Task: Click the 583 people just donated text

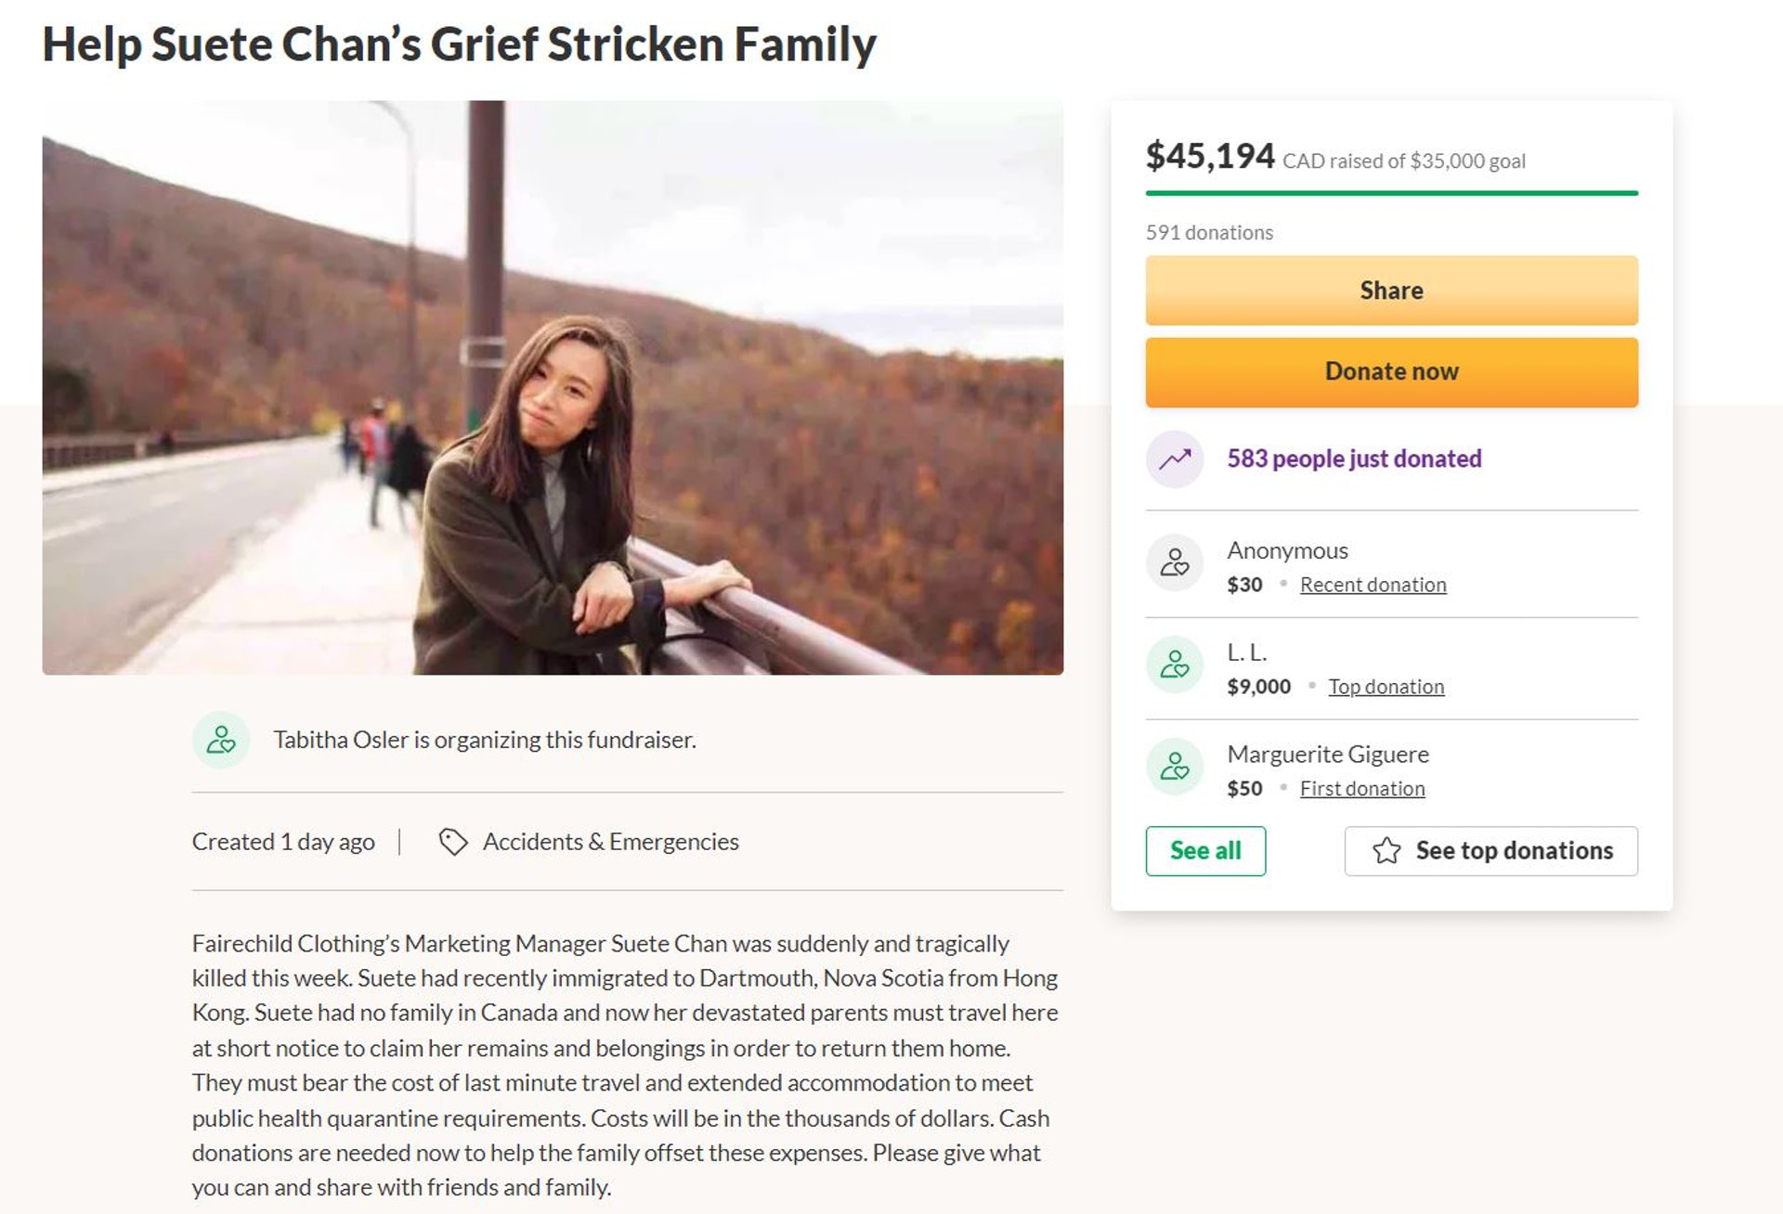Action: coord(1354,458)
